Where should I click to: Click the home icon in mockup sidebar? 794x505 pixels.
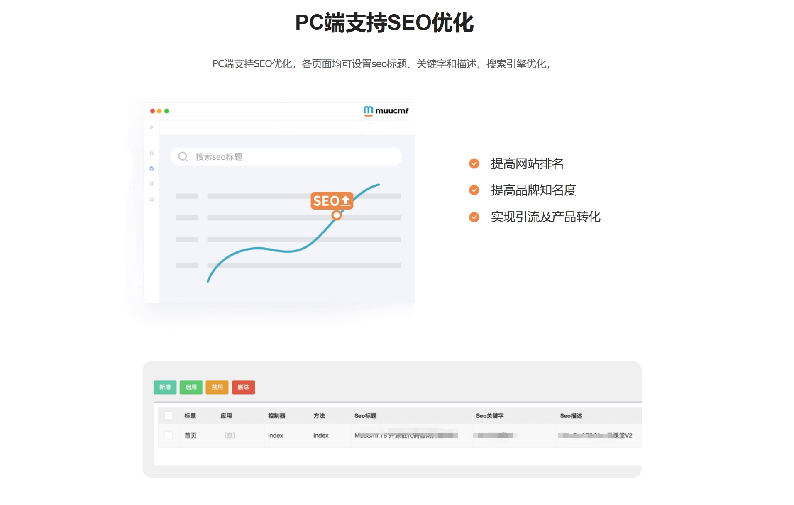click(x=151, y=153)
